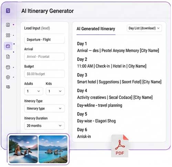Click the $0.00 budget input field

pos(44,74)
